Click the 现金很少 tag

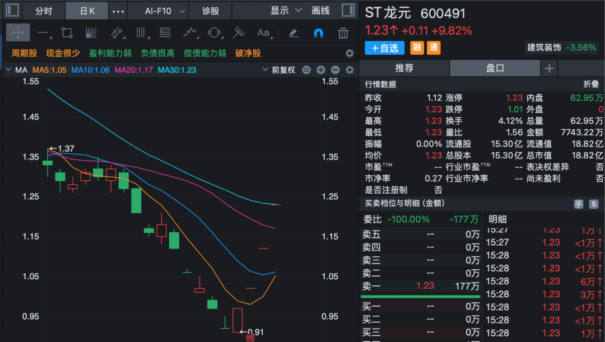pyautogui.click(x=63, y=53)
